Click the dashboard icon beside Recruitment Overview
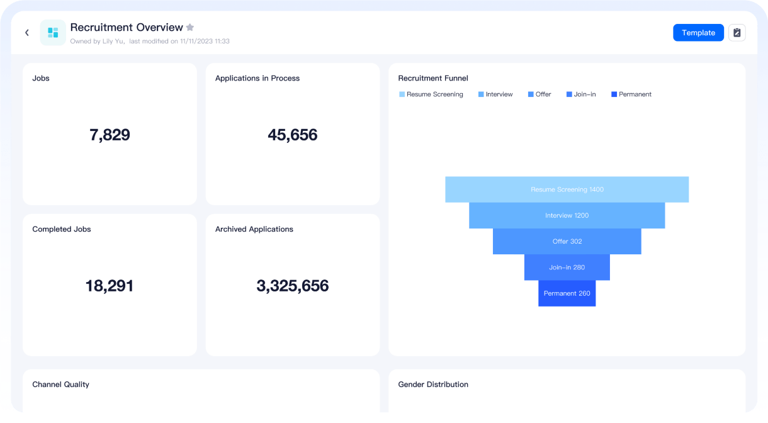The width and height of the screenshot is (768, 423). click(53, 33)
